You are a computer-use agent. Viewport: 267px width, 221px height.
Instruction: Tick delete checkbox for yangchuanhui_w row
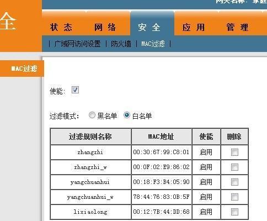pyautogui.click(x=234, y=197)
